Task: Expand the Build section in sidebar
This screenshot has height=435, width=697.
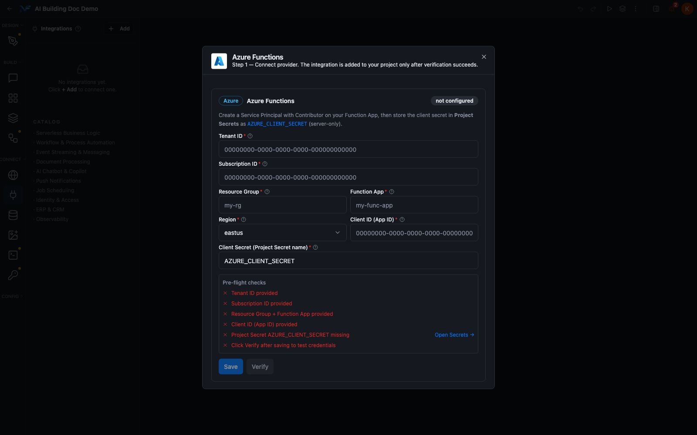Action: click(x=12, y=62)
